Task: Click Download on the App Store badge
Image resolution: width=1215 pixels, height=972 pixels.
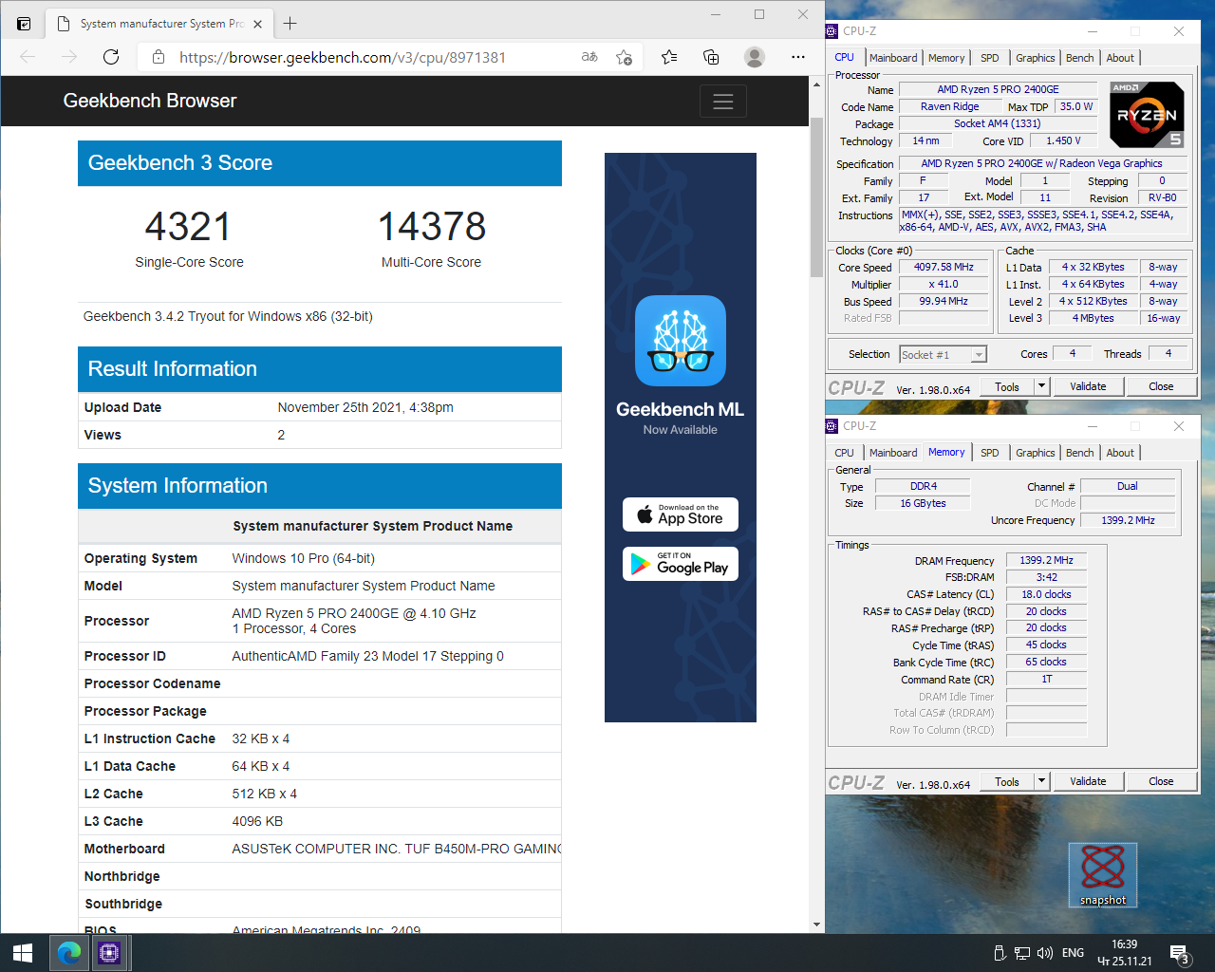Action: point(681,514)
